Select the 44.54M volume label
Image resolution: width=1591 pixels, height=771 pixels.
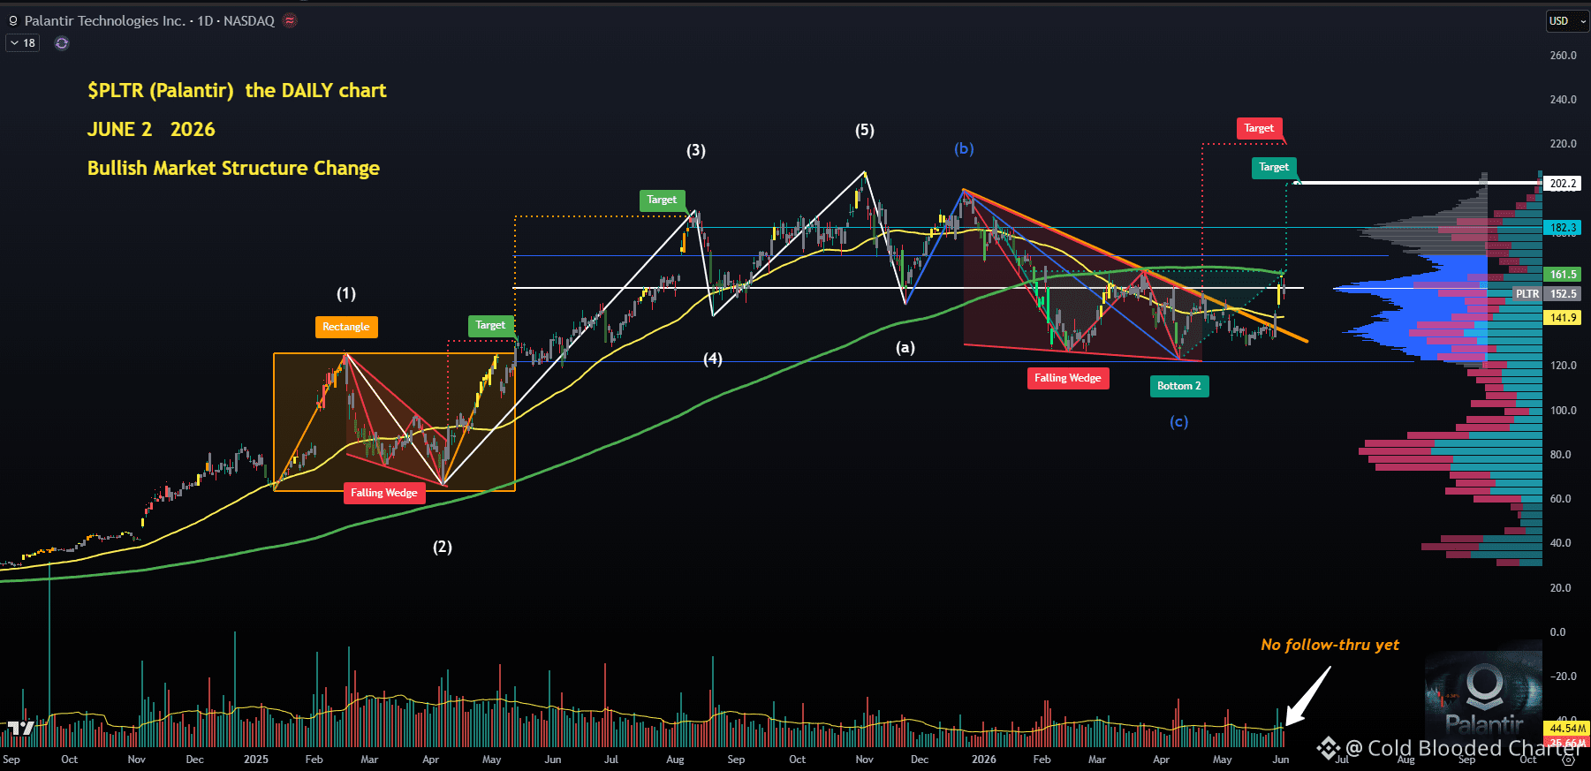point(1567,729)
